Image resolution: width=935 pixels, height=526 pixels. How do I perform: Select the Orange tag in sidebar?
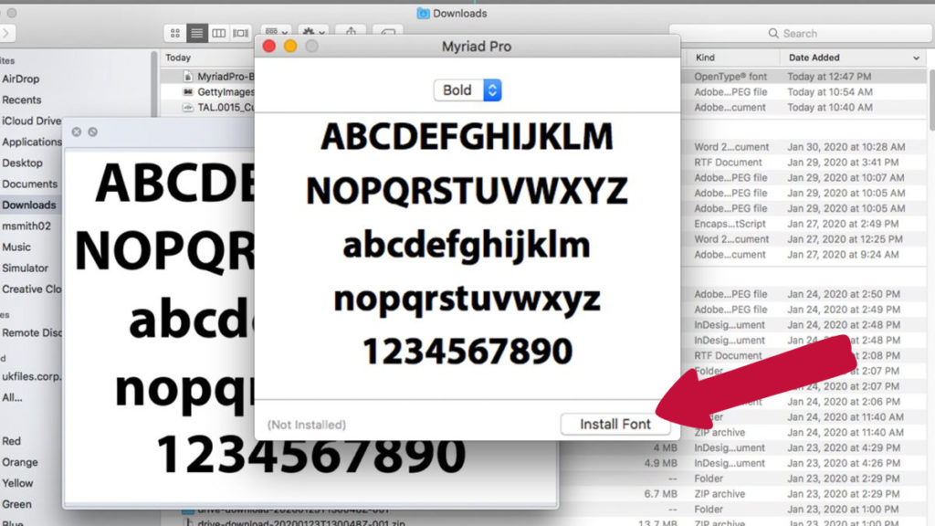(20, 462)
